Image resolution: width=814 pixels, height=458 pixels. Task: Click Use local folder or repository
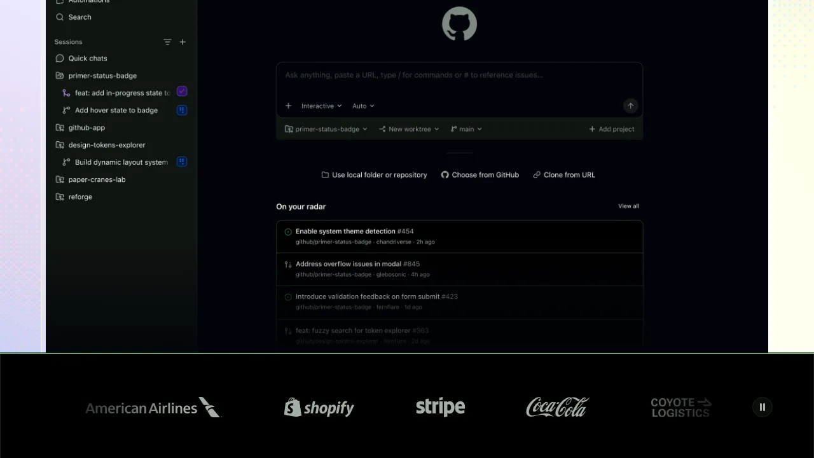pyautogui.click(x=374, y=175)
